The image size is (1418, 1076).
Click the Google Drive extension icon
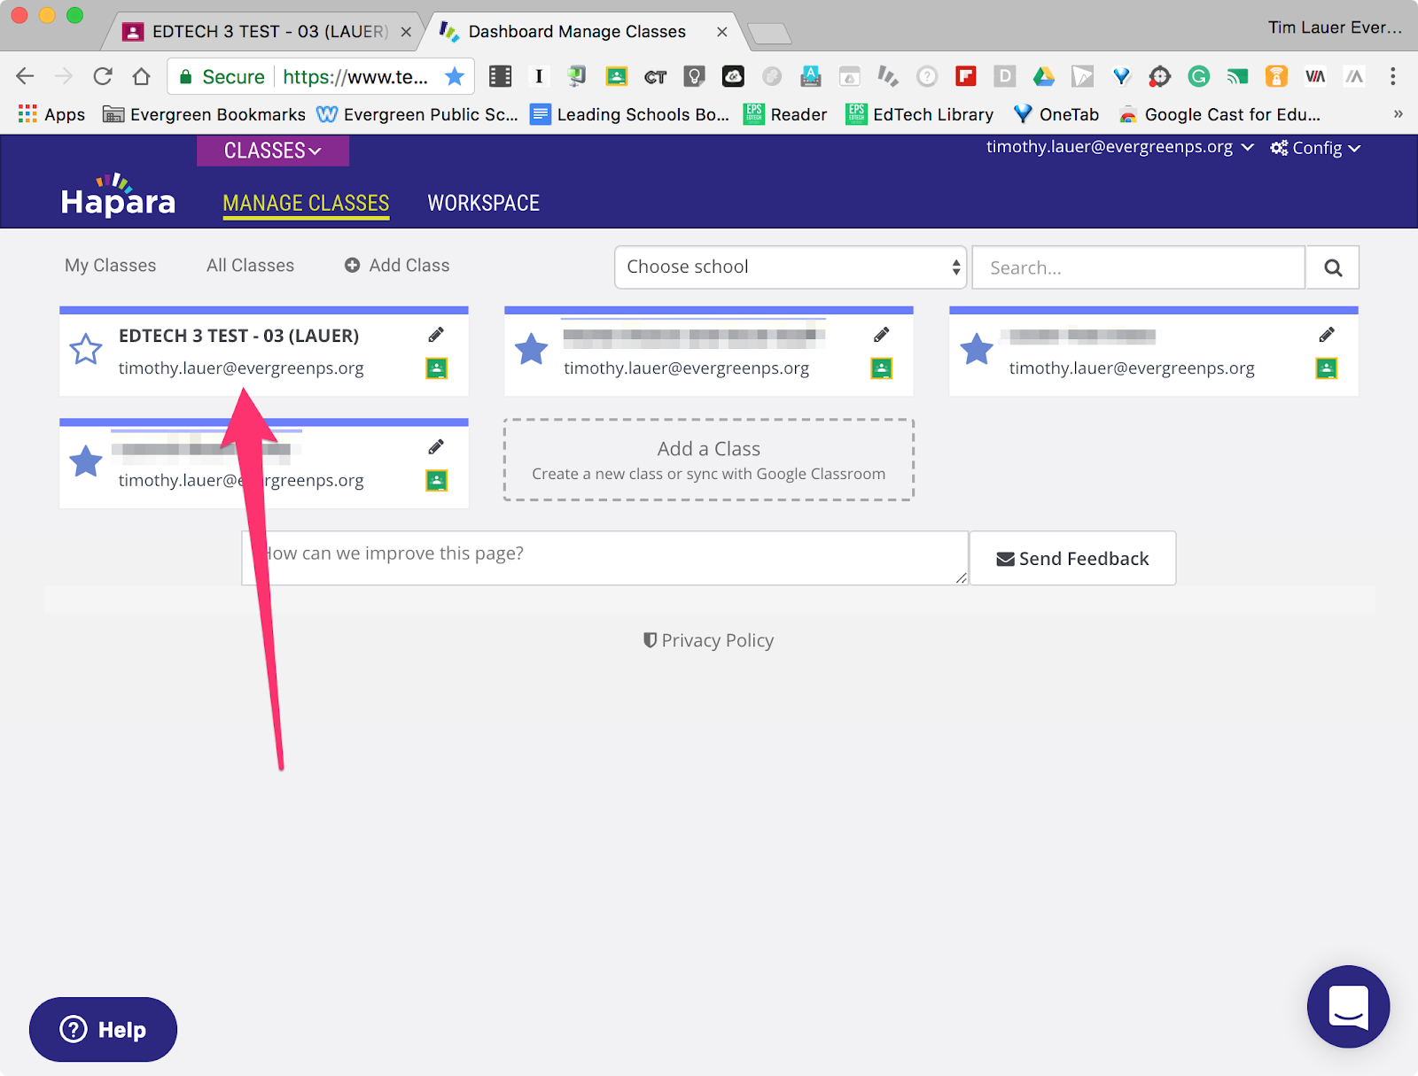(x=1043, y=76)
